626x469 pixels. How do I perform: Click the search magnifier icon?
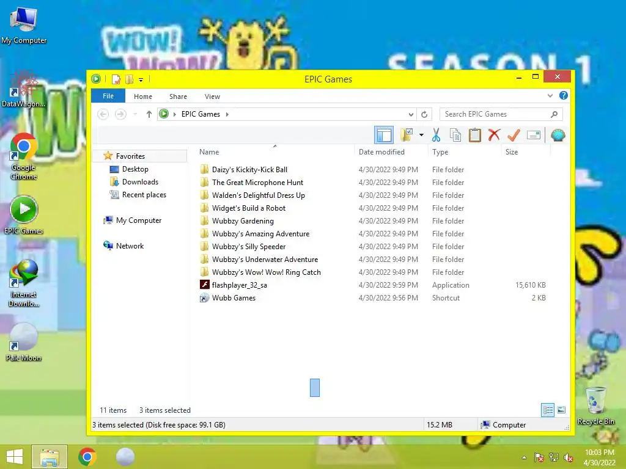[554, 114]
